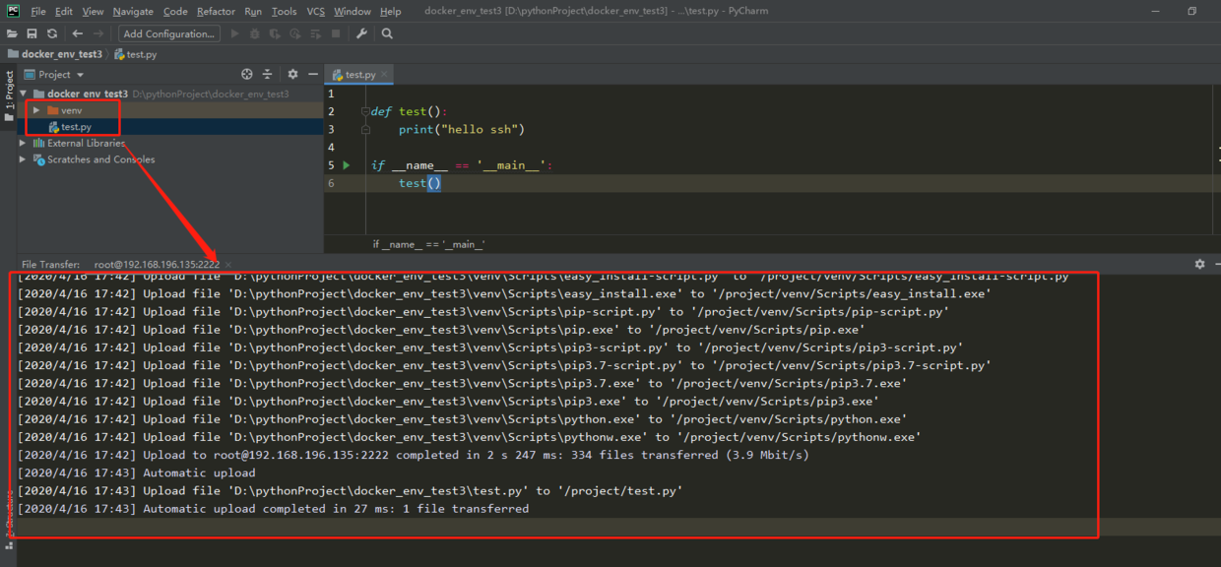This screenshot has height=567, width=1221.
Task: Click the Synchronize refresh toolbar icon
Action: [52, 33]
